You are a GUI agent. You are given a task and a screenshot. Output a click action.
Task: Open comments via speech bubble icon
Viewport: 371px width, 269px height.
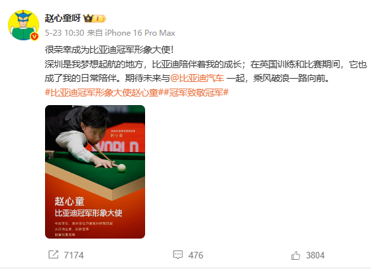tap(178, 255)
